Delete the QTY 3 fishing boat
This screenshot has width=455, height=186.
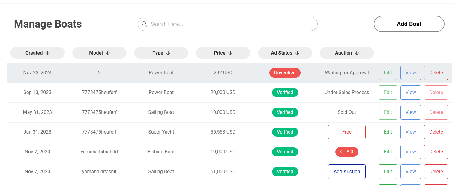pos(436,152)
